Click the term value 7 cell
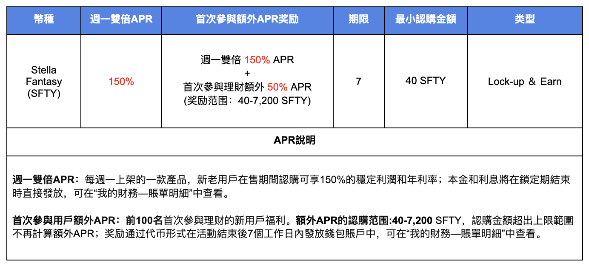The width and height of the screenshot is (589, 266). (358, 81)
